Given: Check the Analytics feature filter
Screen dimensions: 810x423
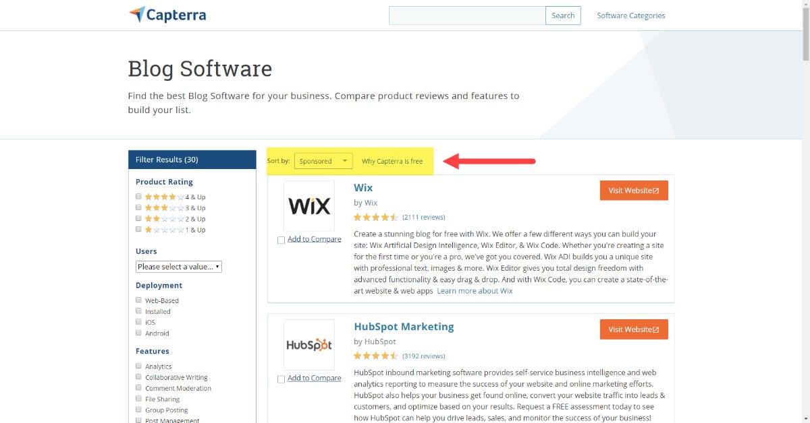Looking at the screenshot, I should [x=138, y=366].
